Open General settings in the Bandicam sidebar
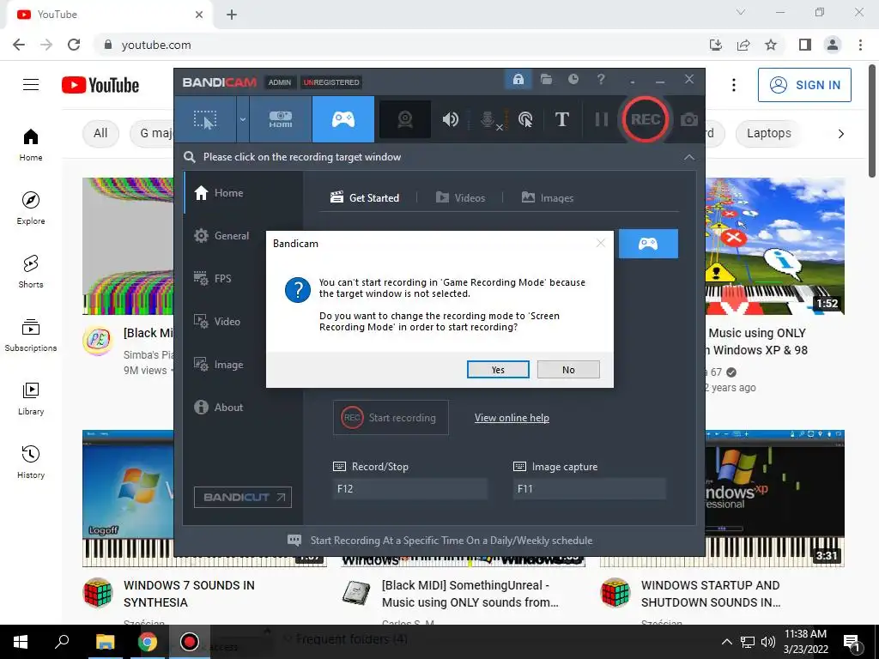The height and width of the screenshot is (659, 879). (244, 236)
